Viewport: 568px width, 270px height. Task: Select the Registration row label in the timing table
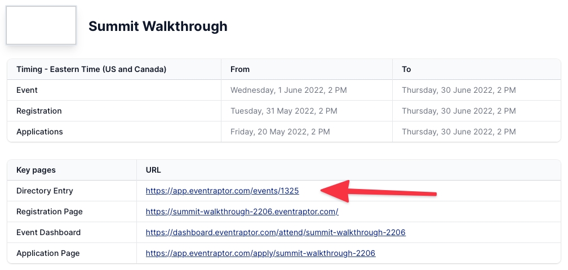[39, 111]
